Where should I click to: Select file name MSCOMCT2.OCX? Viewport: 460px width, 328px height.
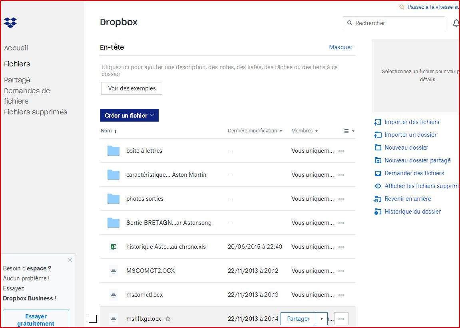tap(151, 271)
